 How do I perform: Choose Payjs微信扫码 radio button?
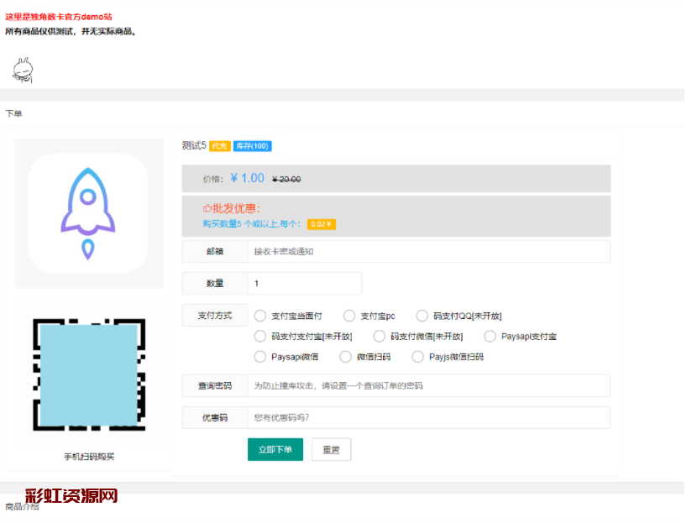click(418, 357)
